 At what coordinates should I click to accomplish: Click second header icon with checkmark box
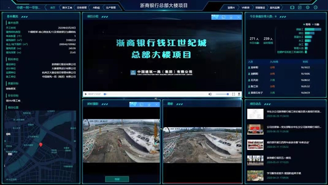point(300,7)
